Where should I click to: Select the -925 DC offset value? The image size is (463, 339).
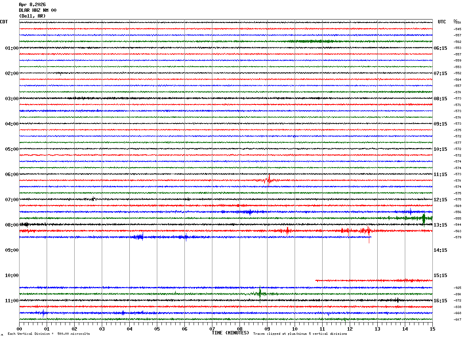(x=457, y=288)
